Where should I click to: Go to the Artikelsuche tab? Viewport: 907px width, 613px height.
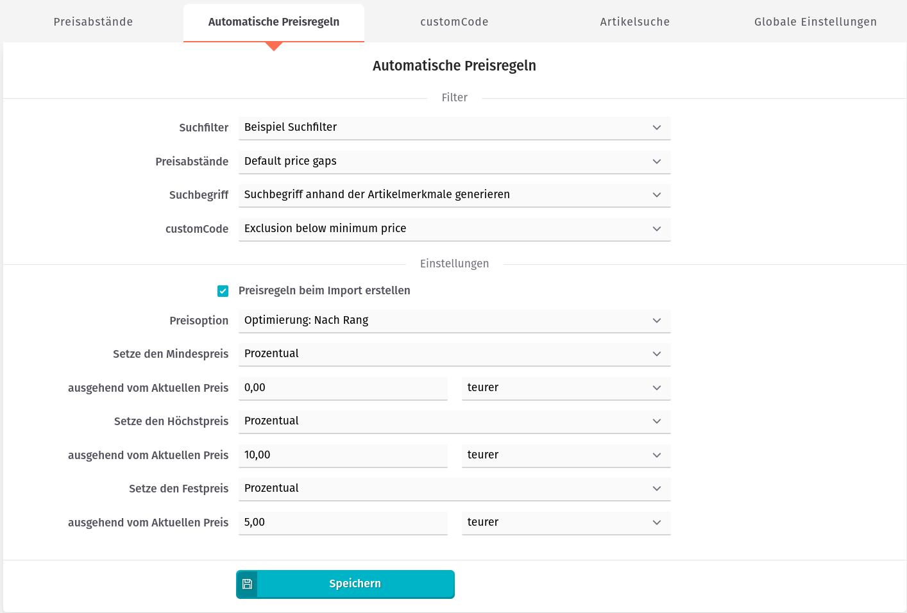[x=635, y=22]
